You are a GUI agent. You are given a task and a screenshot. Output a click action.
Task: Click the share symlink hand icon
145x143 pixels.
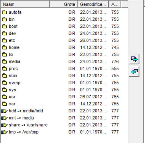point(4,125)
